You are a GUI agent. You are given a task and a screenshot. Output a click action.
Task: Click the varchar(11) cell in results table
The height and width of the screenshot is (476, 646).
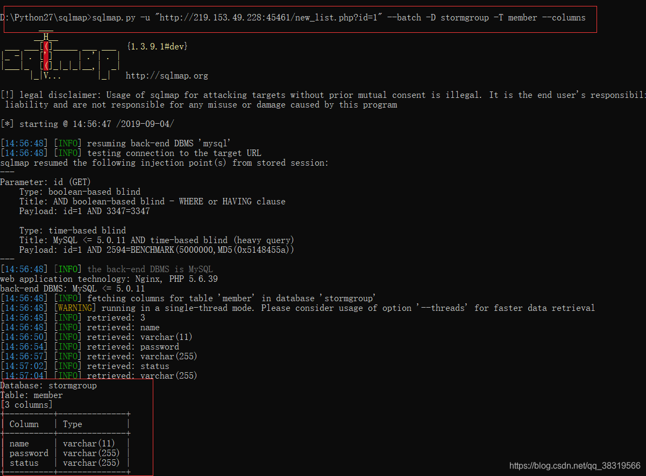pos(89,444)
